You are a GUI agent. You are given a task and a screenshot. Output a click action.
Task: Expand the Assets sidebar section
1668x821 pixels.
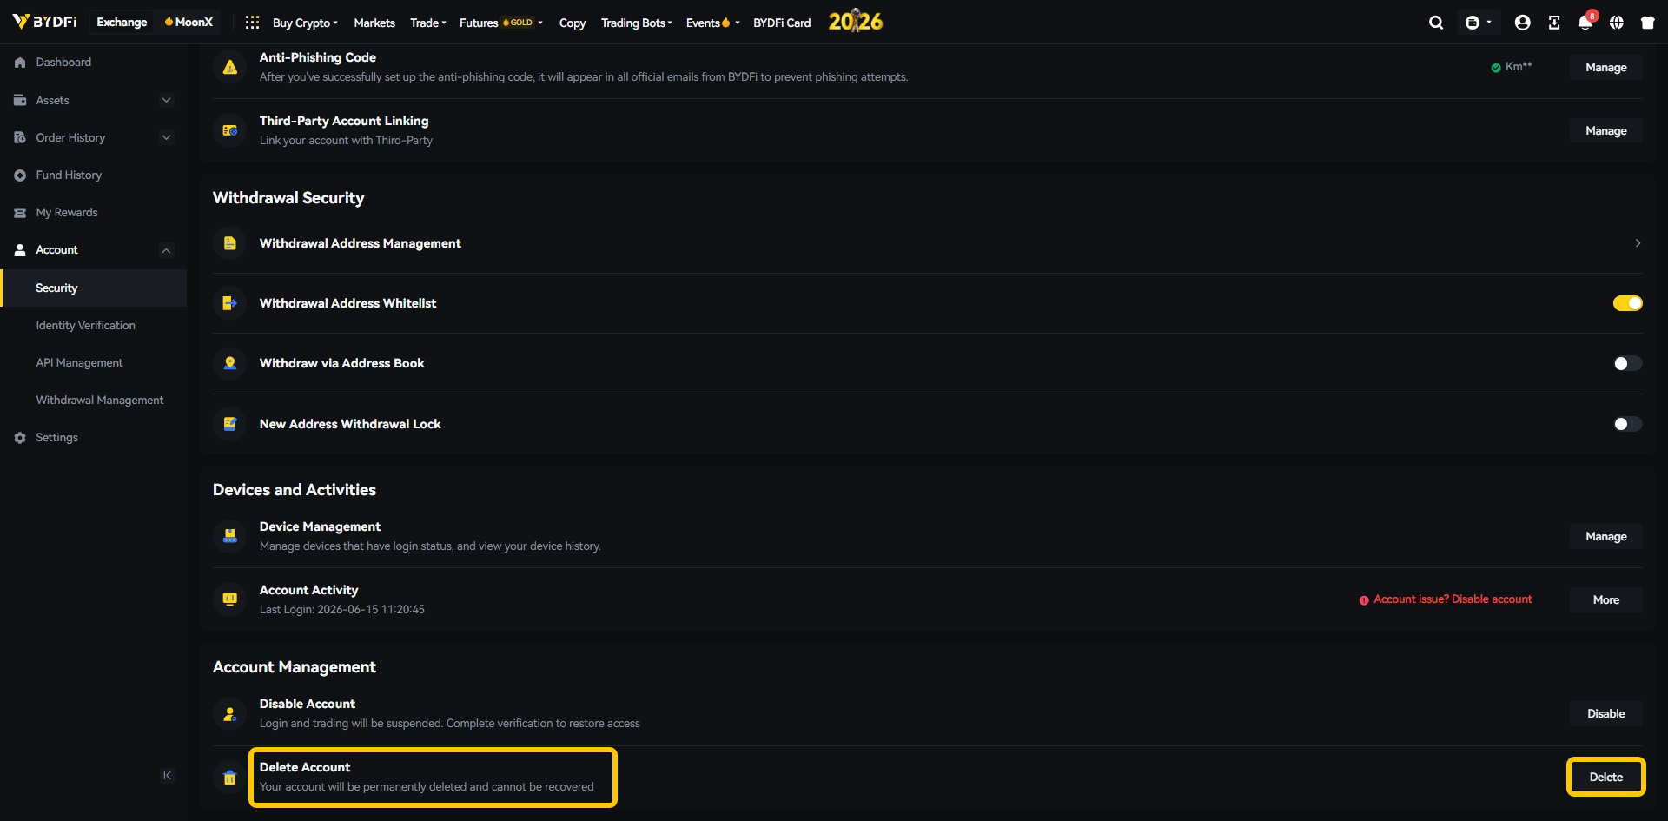click(x=166, y=100)
